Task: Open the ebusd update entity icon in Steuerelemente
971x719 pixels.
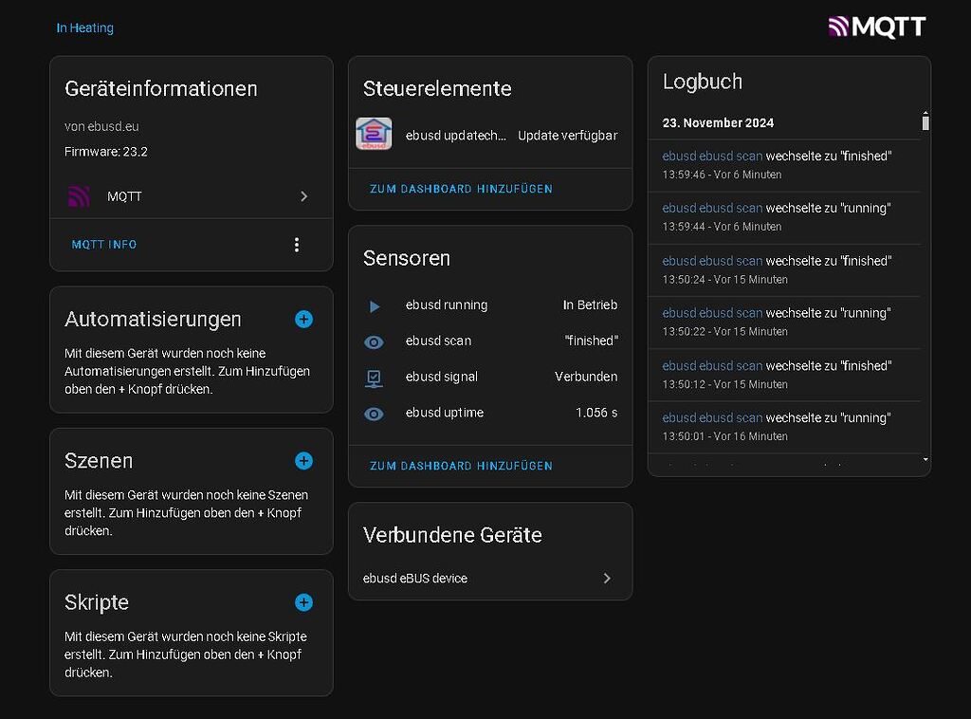Action: (374, 135)
